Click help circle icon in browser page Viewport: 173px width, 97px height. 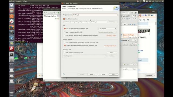pos(144,20)
